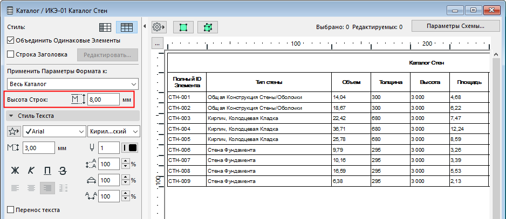This screenshot has height=219, width=506.
Task: Select area cell 12,24
Action: [469, 129]
